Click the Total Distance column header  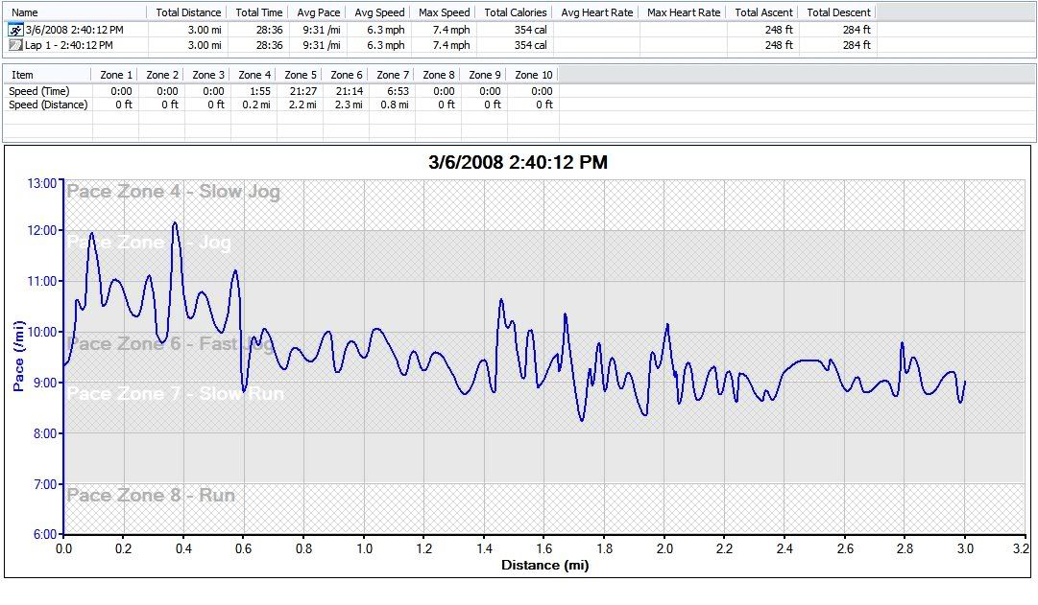point(188,12)
